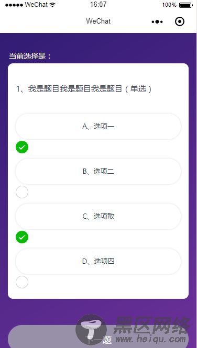The width and height of the screenshot is (197, 348).
Task: Select answer B、选项二
Action: [x=98, y=171]
